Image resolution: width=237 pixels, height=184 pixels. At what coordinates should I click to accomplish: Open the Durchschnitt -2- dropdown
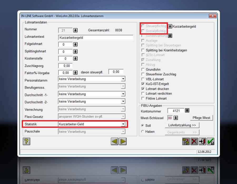point(123,101)
